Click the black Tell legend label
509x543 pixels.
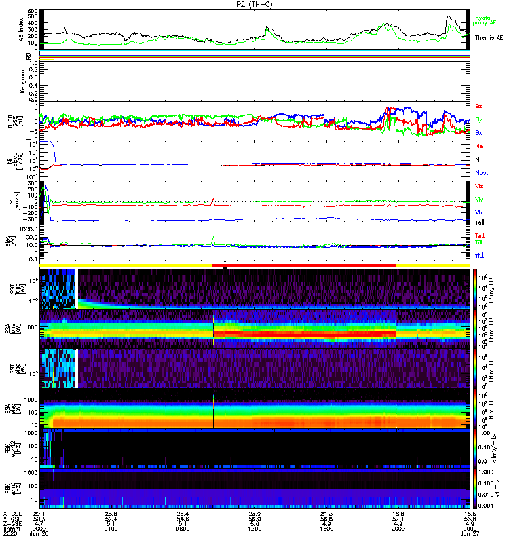click(480, 223)
